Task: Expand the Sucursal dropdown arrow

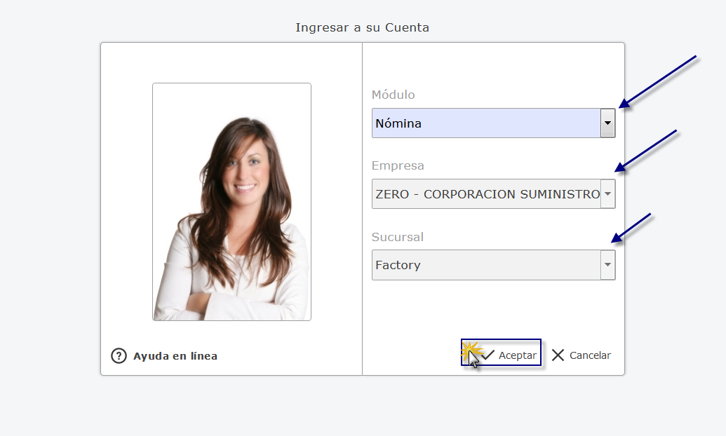Action: [607, 265]
